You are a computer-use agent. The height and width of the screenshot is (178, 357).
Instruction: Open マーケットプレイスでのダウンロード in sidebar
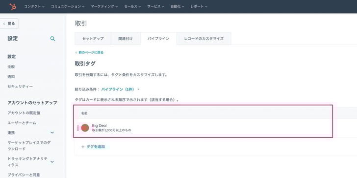pyautogui.click(x=29, y=146)
